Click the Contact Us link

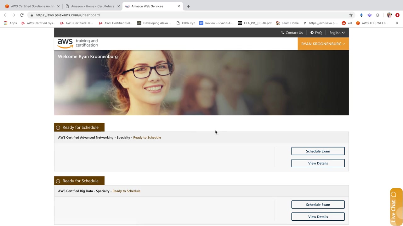click(292, 33)
